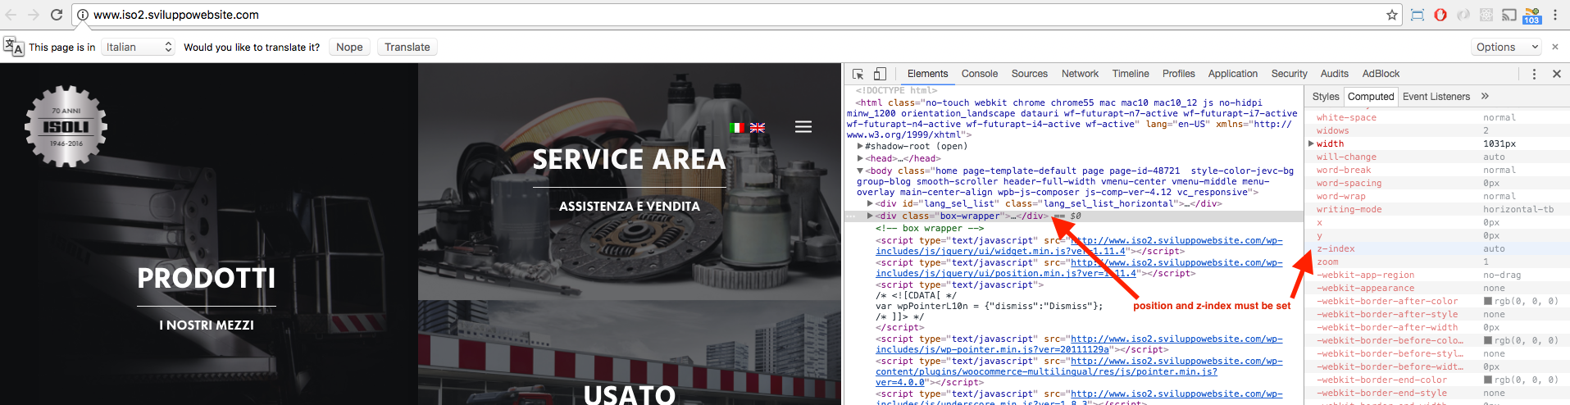Select the DOCTYPE html line
The width and height of the screenshot is (1570, 405).
click(896, 90)
